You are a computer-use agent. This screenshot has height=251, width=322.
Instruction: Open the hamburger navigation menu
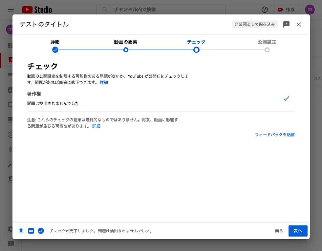[x=11, y=10]
